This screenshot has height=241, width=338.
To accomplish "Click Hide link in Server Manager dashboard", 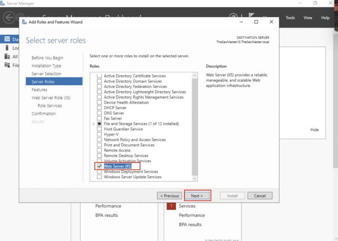I will click(314, 130).
